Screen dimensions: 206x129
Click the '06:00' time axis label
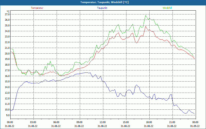pyautogui.click(x=56, y=122)
